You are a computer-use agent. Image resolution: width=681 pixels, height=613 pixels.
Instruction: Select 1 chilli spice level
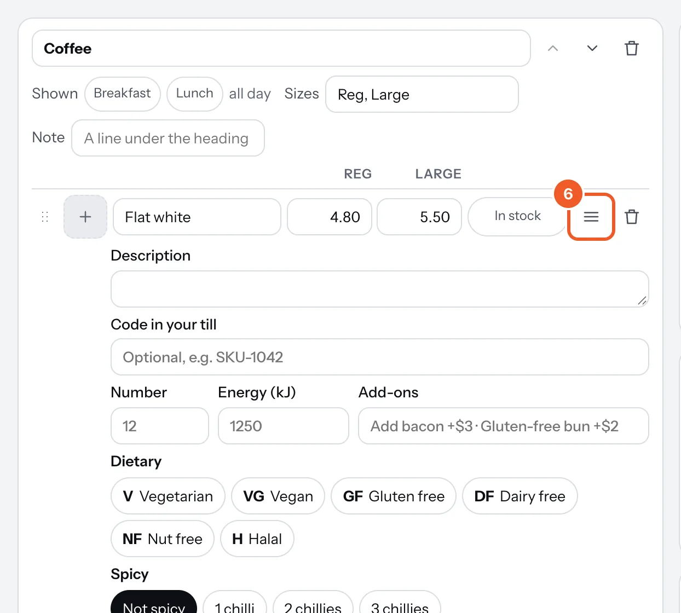point(235,602)
